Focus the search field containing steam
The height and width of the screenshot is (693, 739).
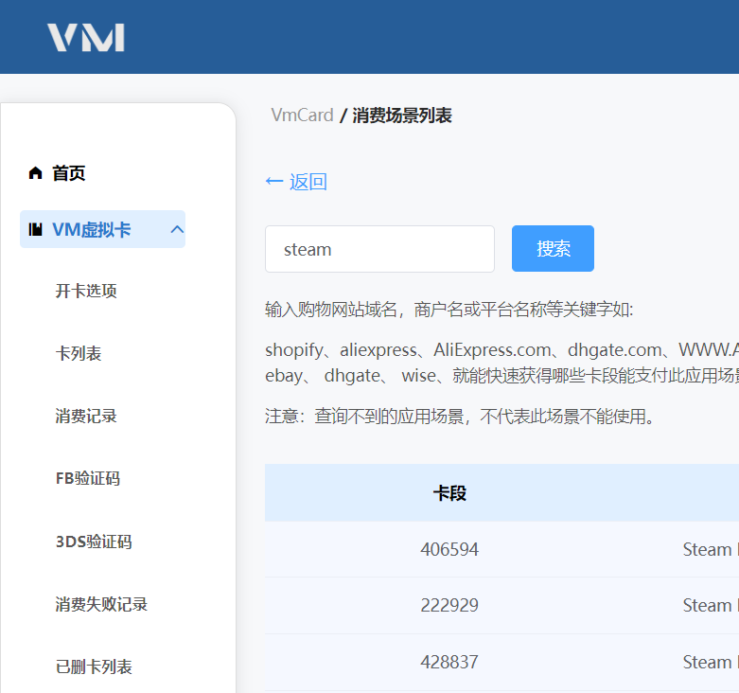click(x=379, y=249)
